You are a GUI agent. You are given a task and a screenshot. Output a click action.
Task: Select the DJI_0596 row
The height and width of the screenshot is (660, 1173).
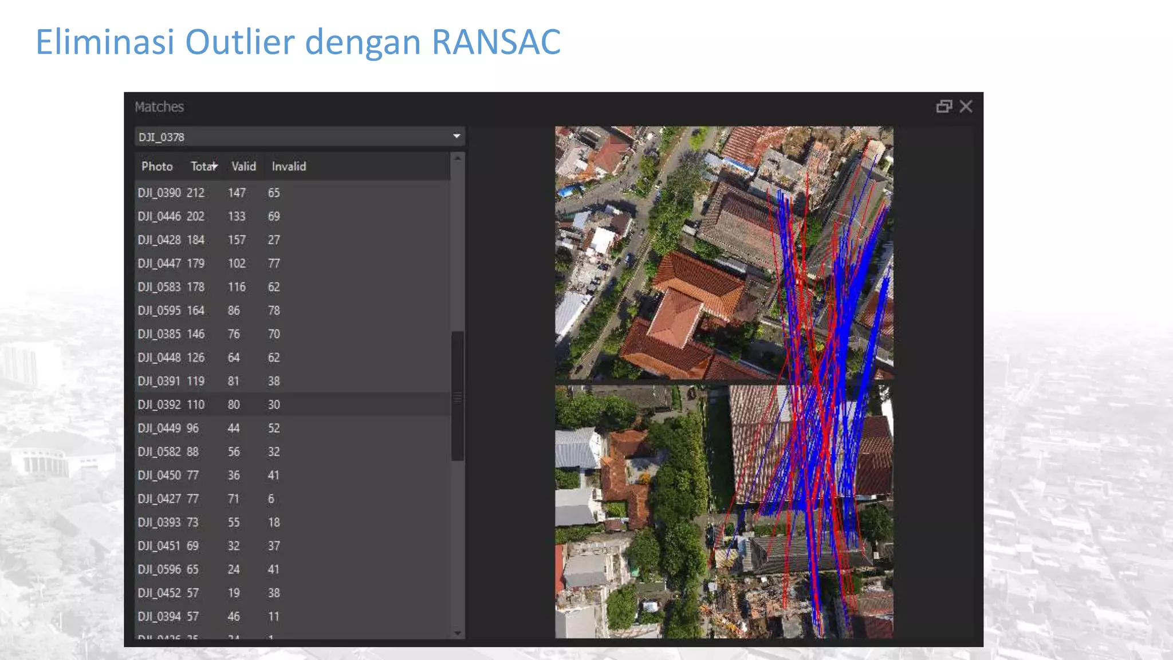point(293,569)
